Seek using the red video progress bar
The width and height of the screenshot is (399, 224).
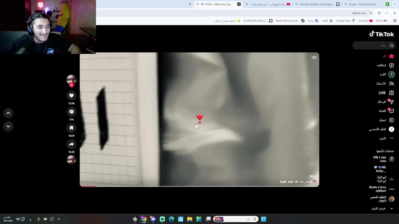point(199,186)
